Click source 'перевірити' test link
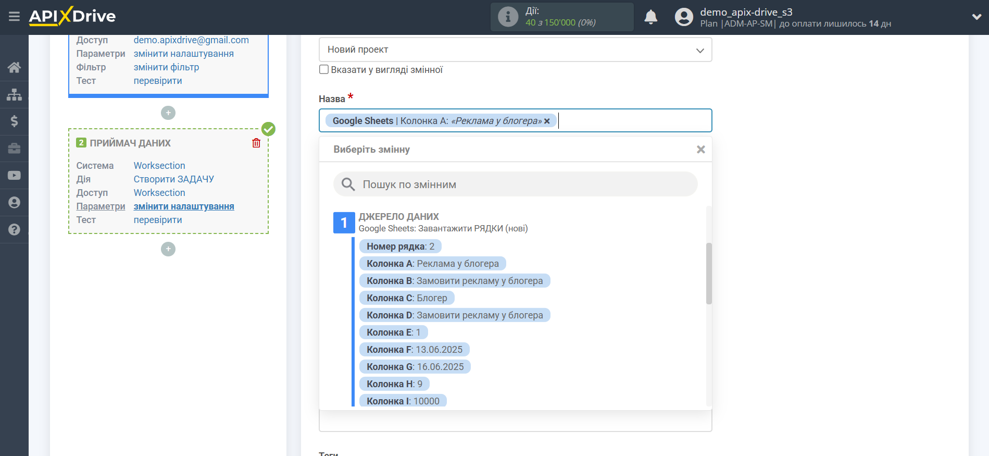The width and height of the screenshot is (989, 456). tap(158, 81)
